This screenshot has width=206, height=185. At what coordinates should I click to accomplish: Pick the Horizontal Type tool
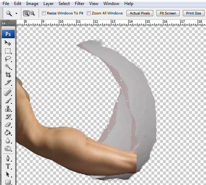[8, 166]
